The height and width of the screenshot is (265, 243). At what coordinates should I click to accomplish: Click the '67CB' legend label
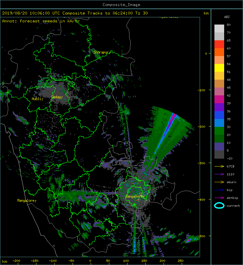(x=230, y=166)
